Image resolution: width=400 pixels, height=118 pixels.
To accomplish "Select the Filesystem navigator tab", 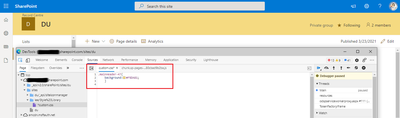I will point(38,68).
